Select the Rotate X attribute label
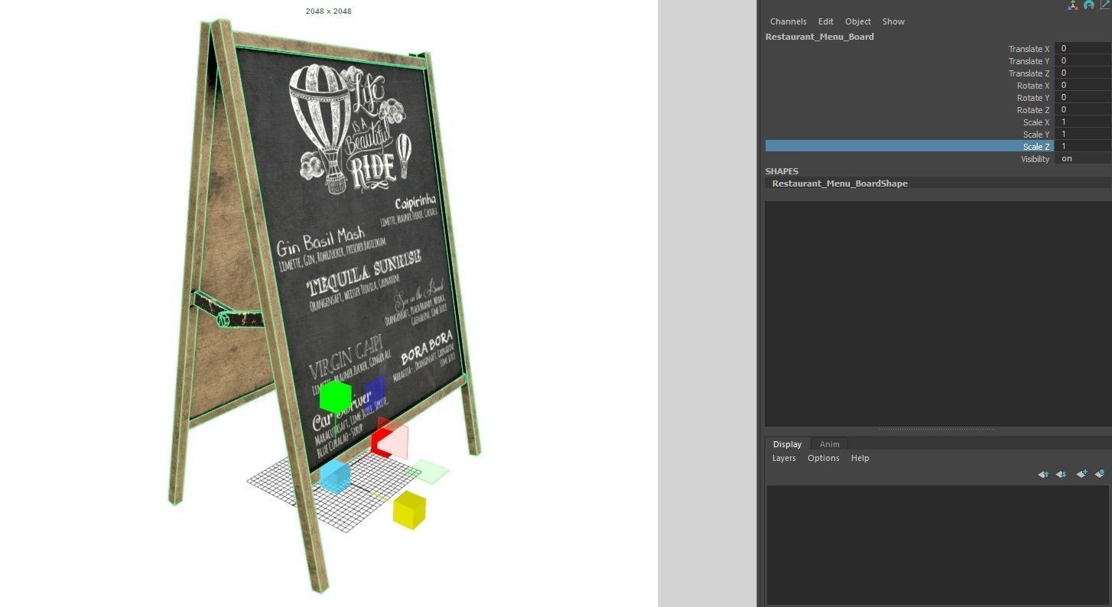This screenshot has height=607, width=1112. [x=1033, y=86]
